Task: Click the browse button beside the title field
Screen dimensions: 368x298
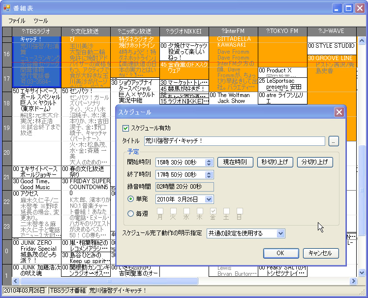Action: [x=334, y=141]
